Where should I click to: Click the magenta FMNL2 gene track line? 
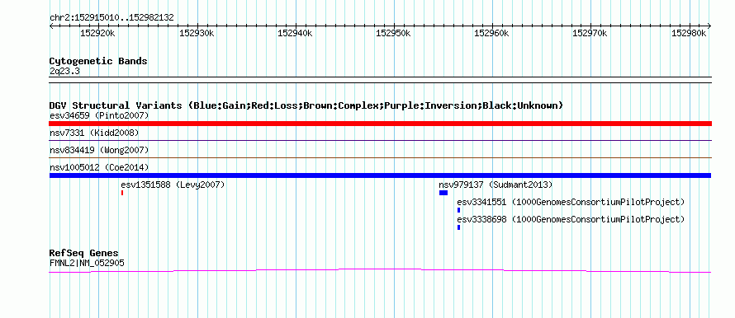tap(380, 270)
